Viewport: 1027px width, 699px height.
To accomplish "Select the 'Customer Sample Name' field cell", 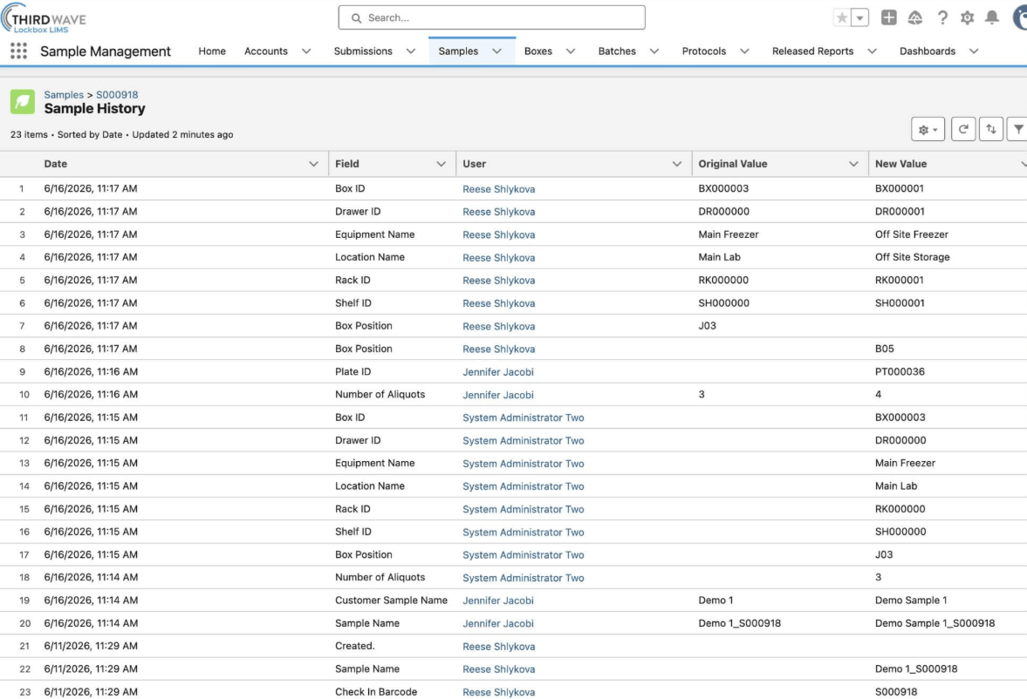I will pyautogui.click(x=391, y=601).
